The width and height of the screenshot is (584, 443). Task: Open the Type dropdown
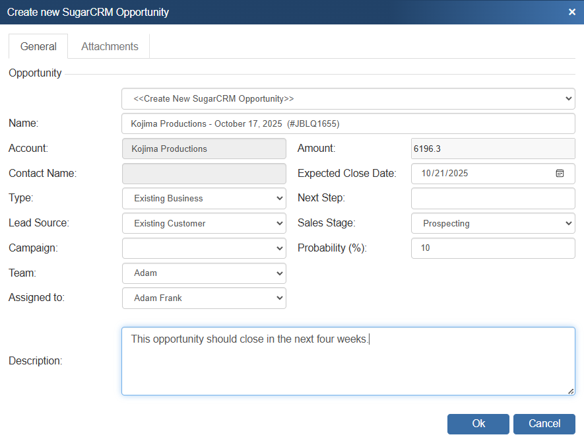coord(204,198)
